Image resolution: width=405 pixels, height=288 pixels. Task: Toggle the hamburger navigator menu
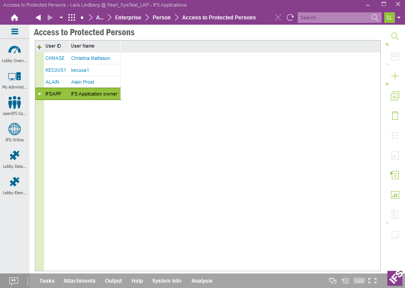pos(15,32)
